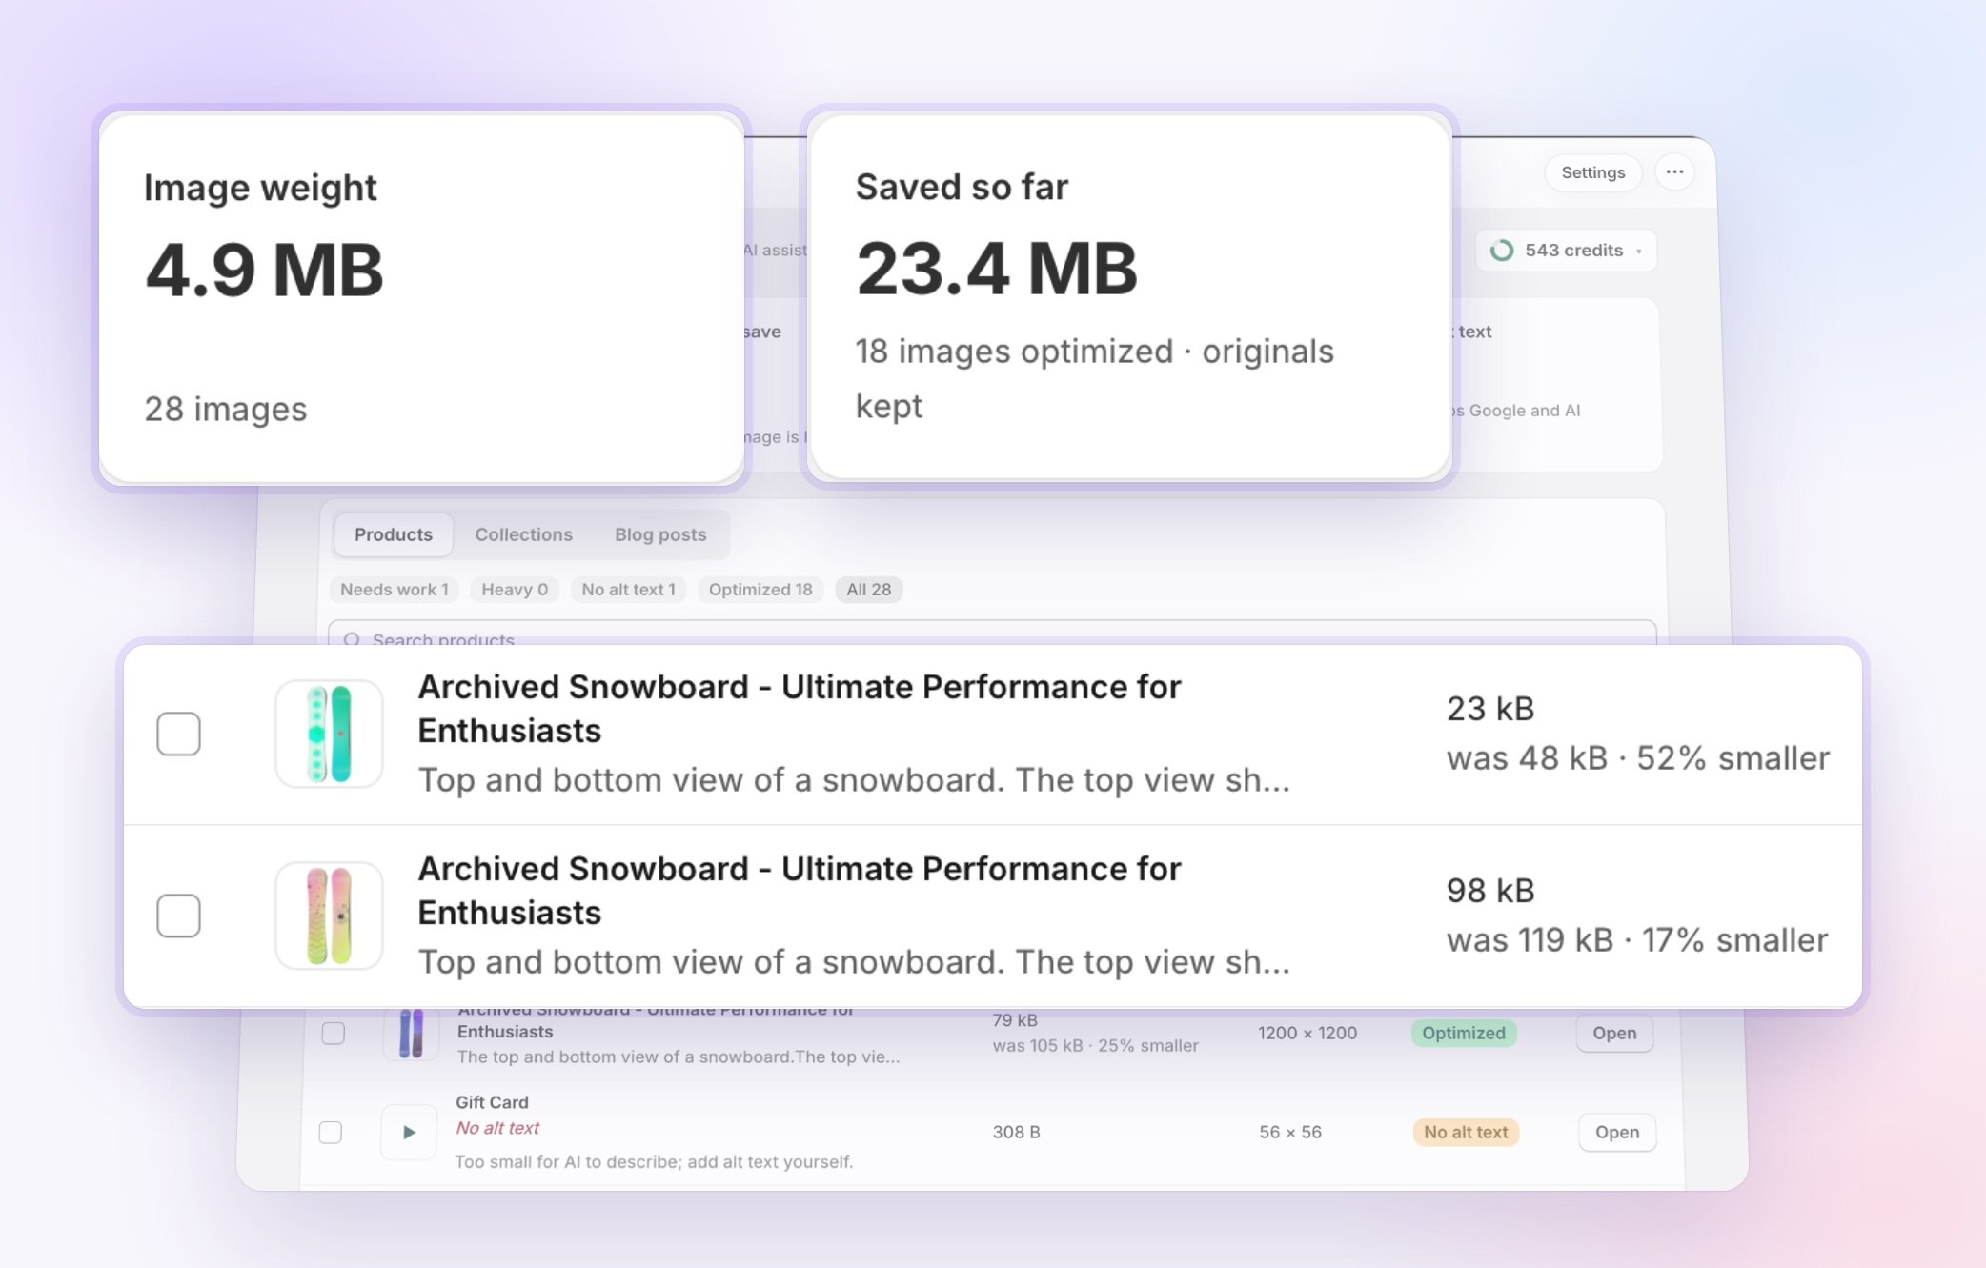
Task: Click the '4.9 MB' image weight value
Action: (264, 270)
